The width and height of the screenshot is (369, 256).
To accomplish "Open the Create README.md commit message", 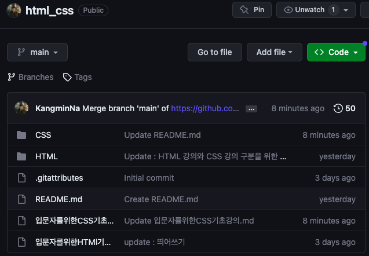I will tap(161, 199).
